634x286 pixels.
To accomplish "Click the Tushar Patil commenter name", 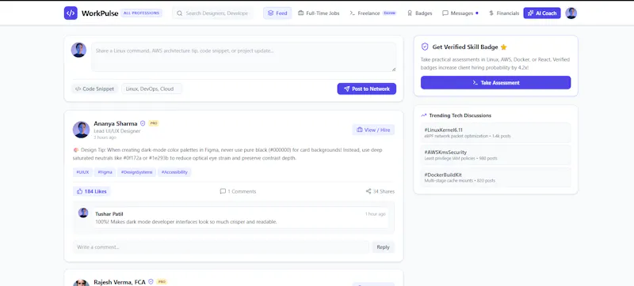I will pos(109,214).
